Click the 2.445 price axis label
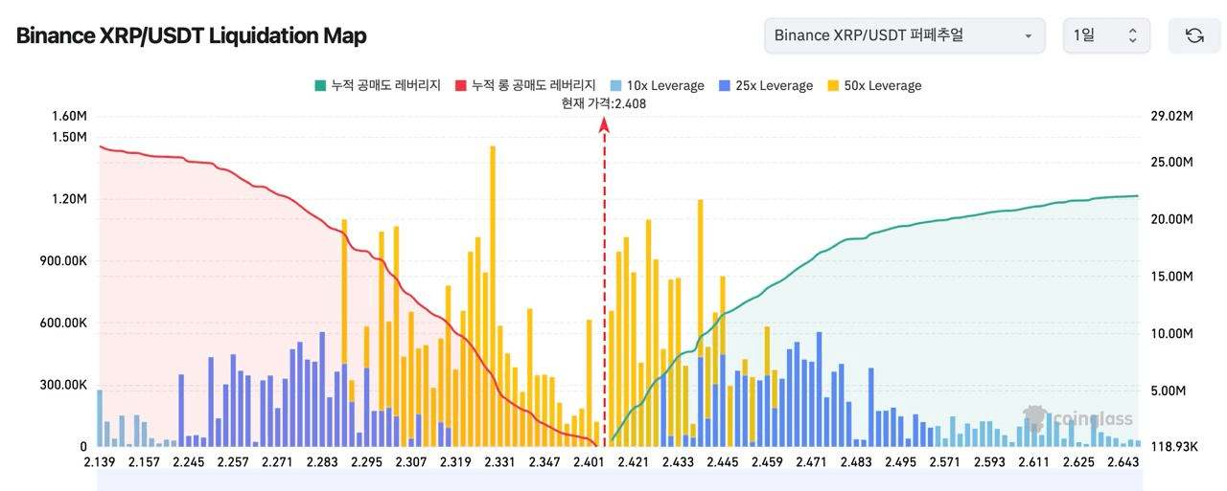Image resolution: width=1227 pixels, height=491 pixels. click(x=722, y=462)
